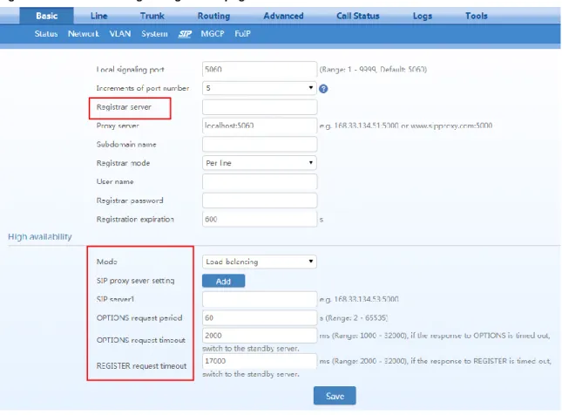
Task: Open the Line tab
Action: coord(99,16)
